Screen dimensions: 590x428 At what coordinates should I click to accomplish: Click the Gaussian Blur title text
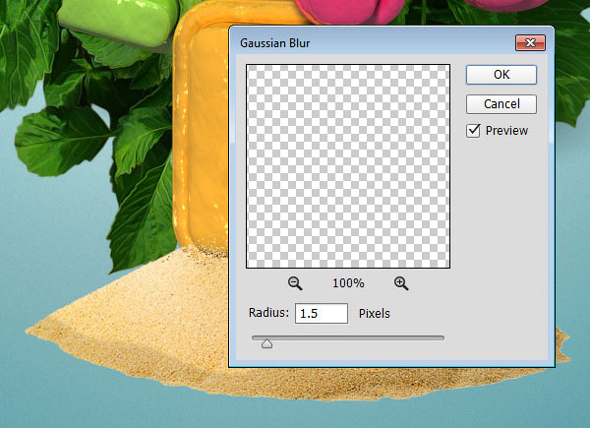(x=274, y=43)
